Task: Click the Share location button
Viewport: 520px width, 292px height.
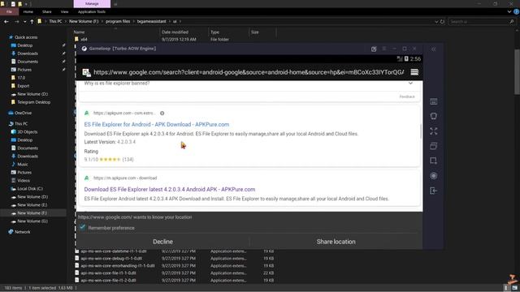Action: (336, 242)
